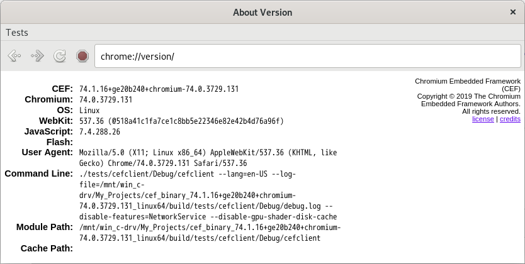Click the Module Path value text
525x264 pixels.
[210, 233]
